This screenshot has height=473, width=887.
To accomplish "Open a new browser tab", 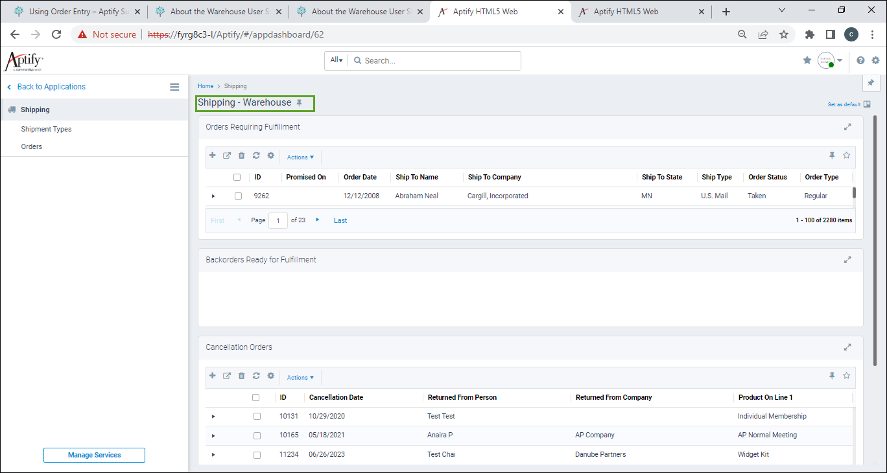I will click(726, 12).
